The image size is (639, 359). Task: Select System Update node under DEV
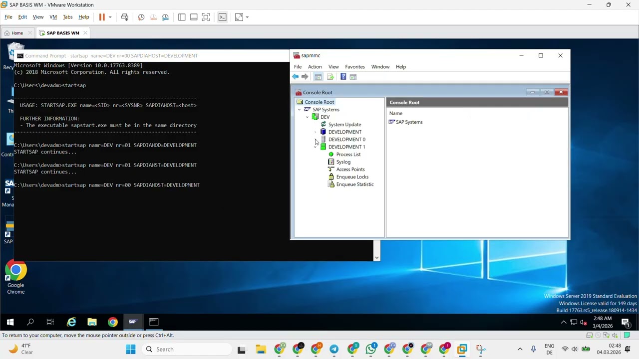pos(344,125)
